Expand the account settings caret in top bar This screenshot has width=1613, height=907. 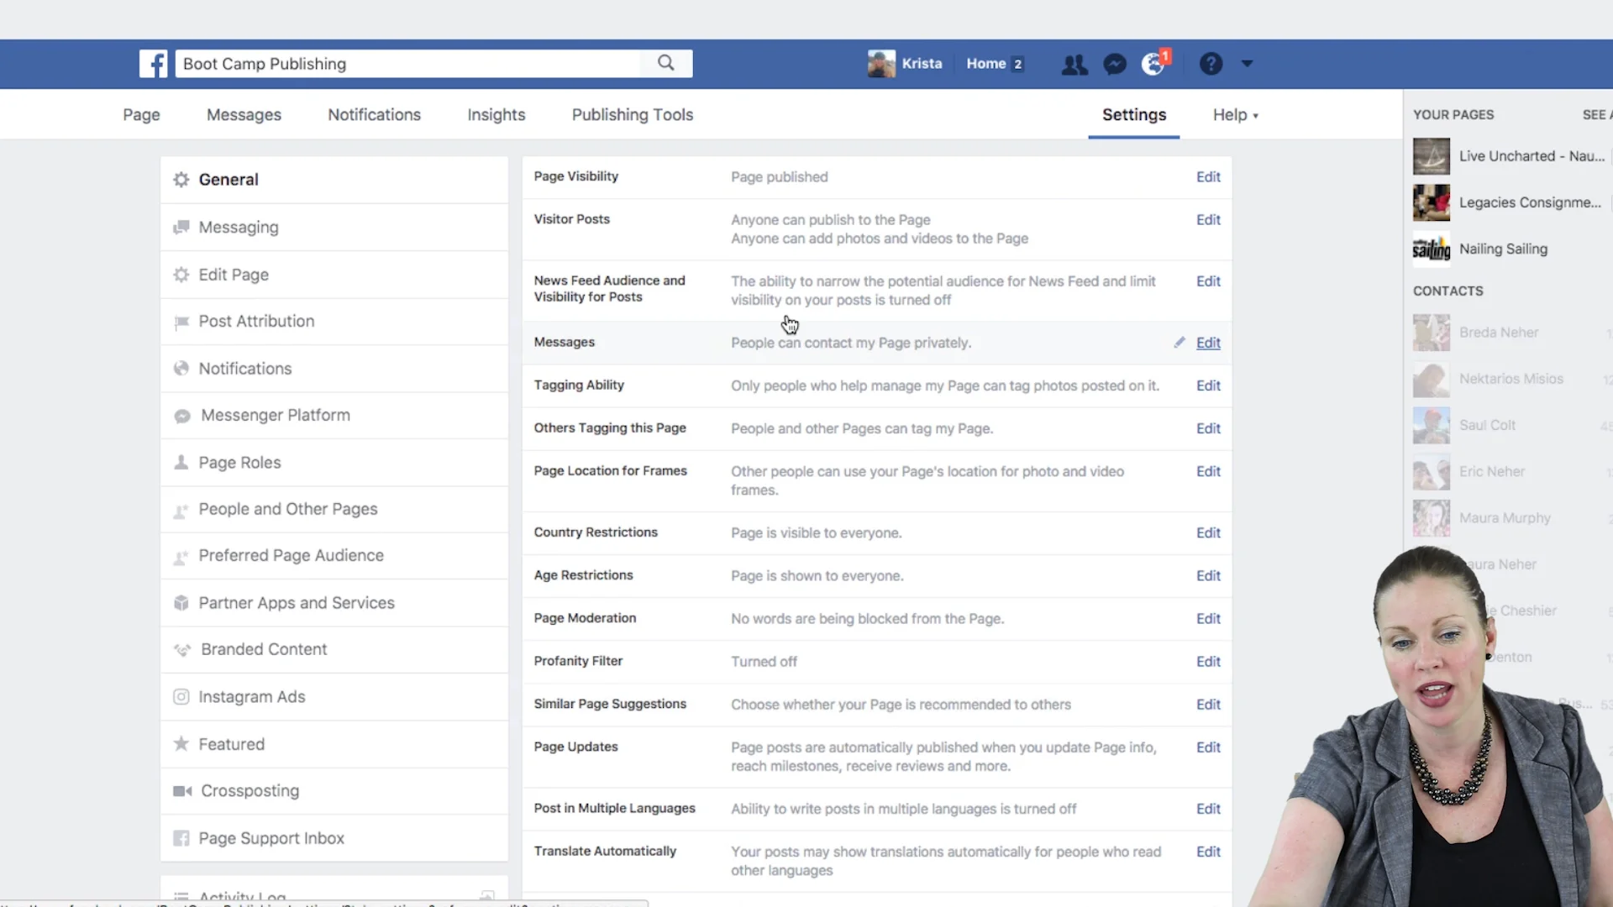click(1247, 63)
